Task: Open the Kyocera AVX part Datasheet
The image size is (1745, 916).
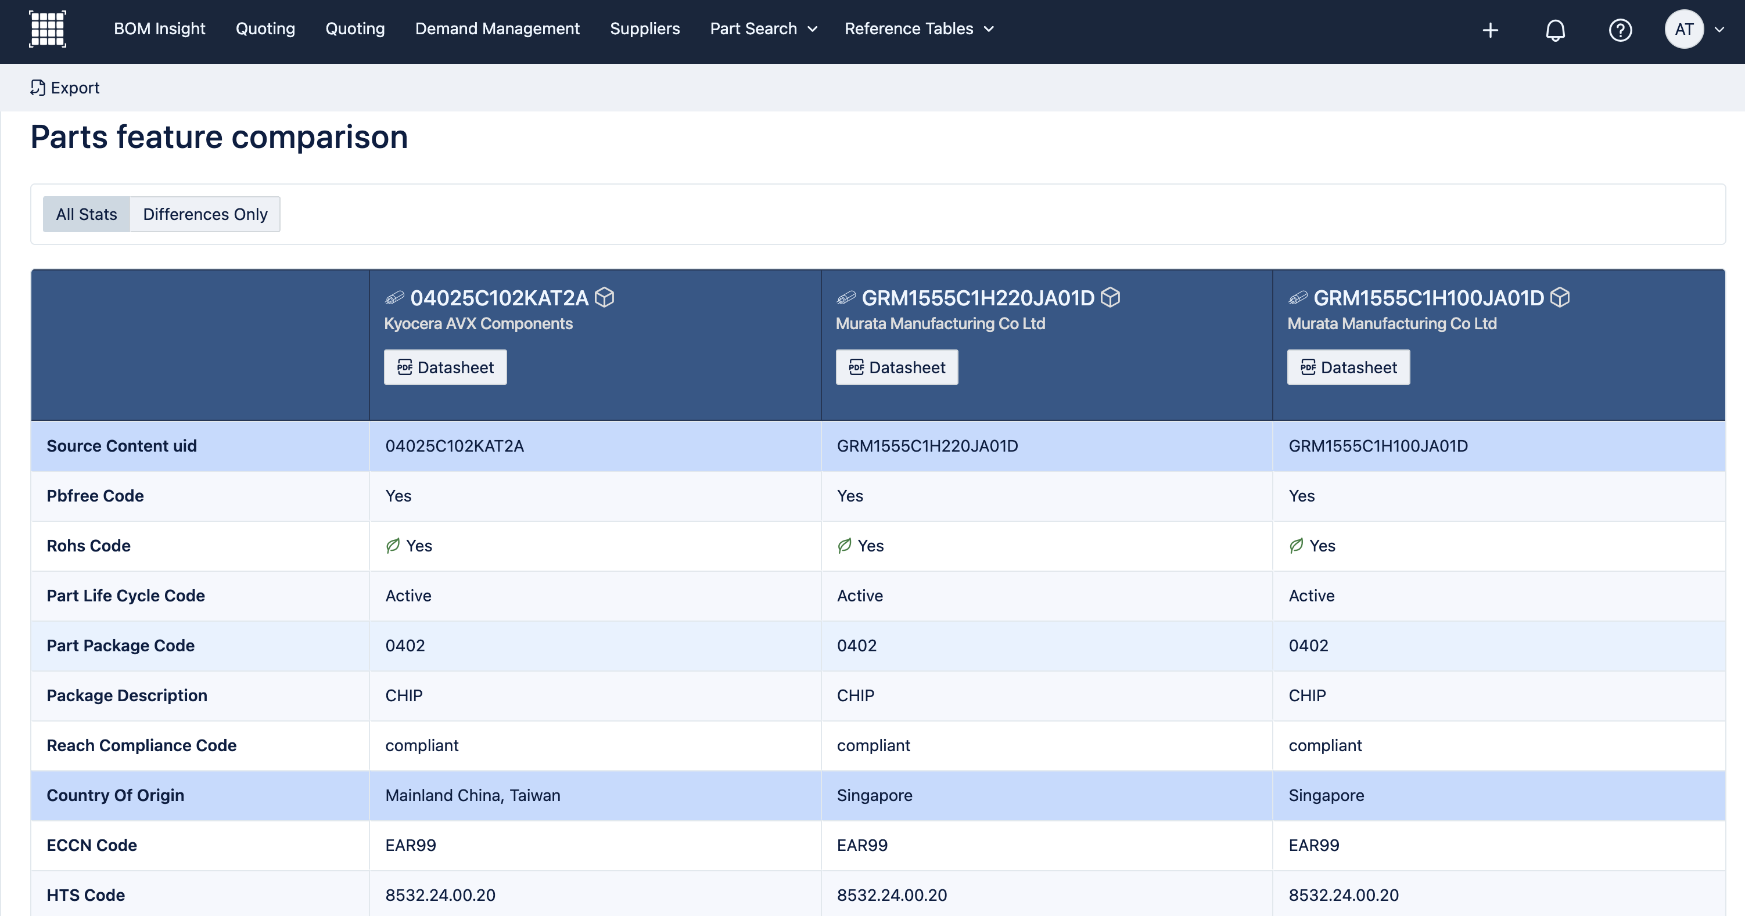Action: 445,367
